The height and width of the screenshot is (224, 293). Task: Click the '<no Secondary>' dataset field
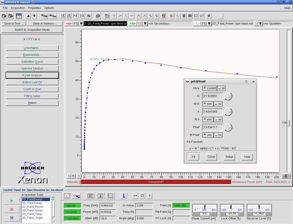pyautogui.click(x=170, y=24)
